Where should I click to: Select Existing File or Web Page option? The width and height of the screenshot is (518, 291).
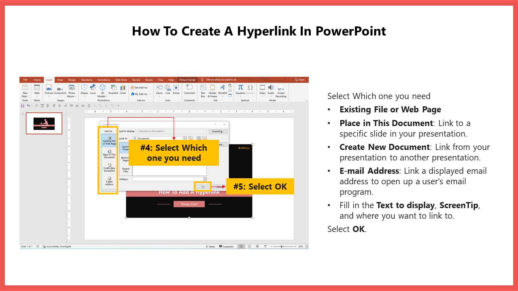click(x=109, y=140)
